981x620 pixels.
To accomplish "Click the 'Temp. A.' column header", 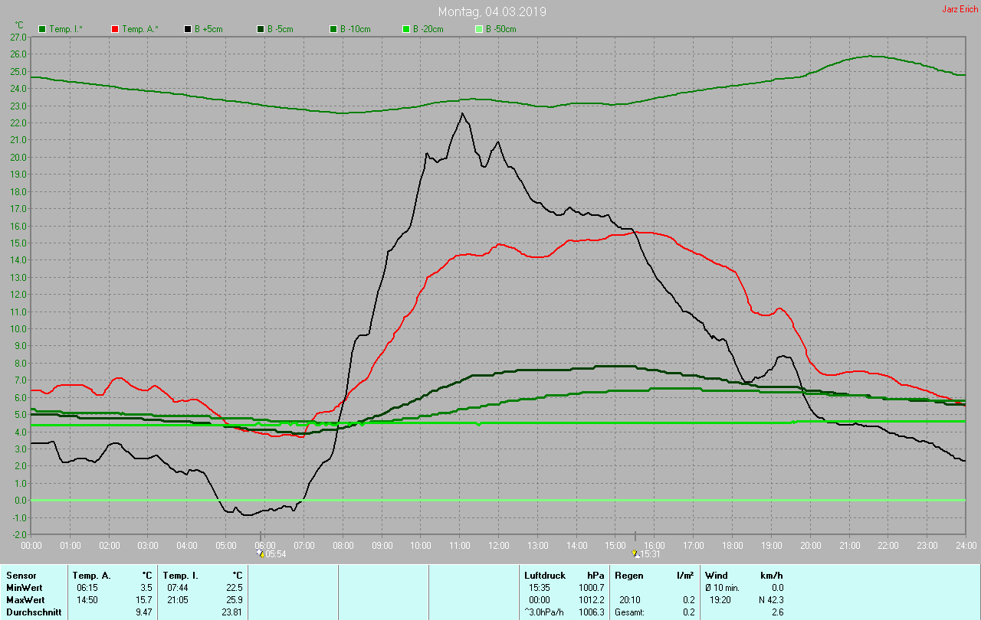I will click(x=91, y=575).
